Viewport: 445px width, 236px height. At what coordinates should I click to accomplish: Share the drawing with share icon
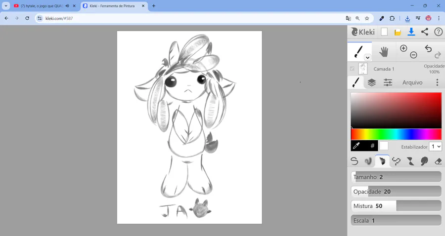pos(425,32)
